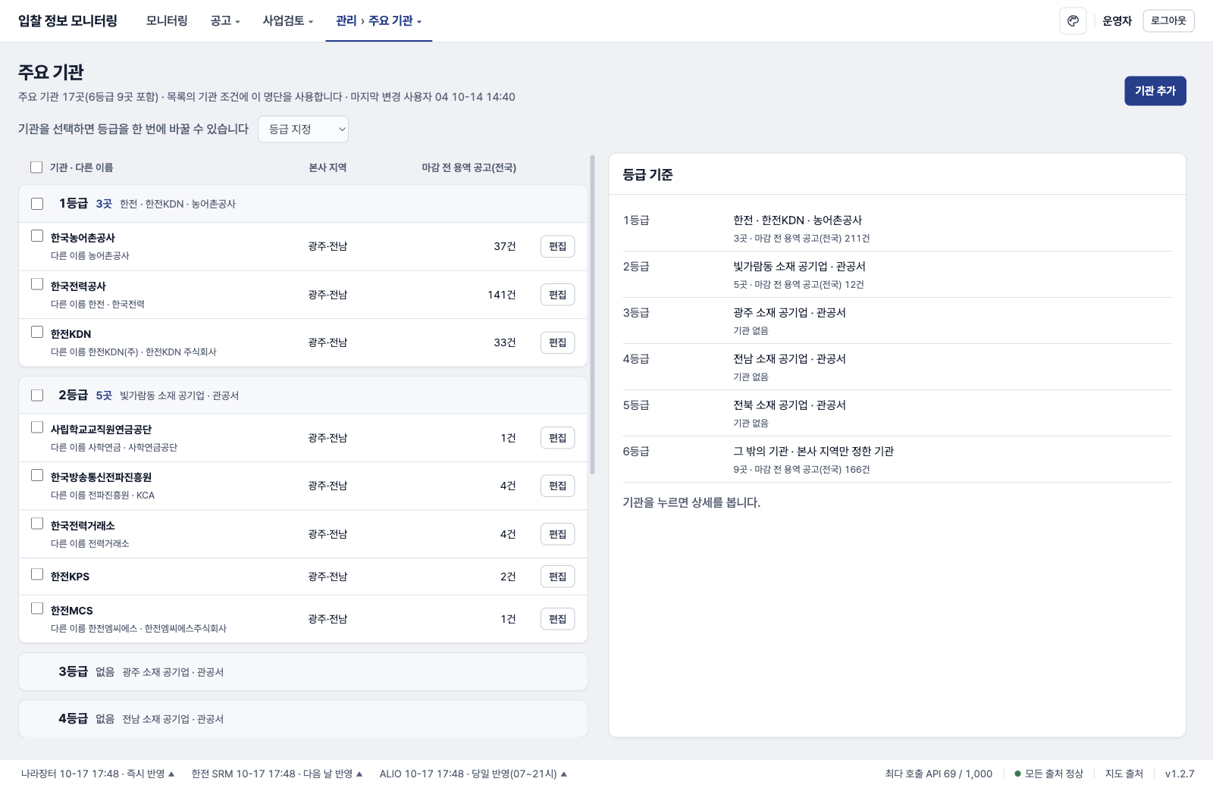
Task: Click the 로그아웃 button
Action: click(1168, 21)
